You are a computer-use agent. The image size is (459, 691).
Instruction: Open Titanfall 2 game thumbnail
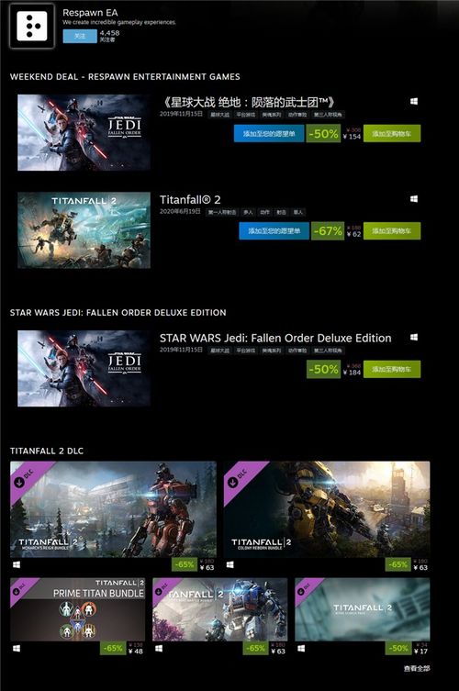[x=84, y=230]
